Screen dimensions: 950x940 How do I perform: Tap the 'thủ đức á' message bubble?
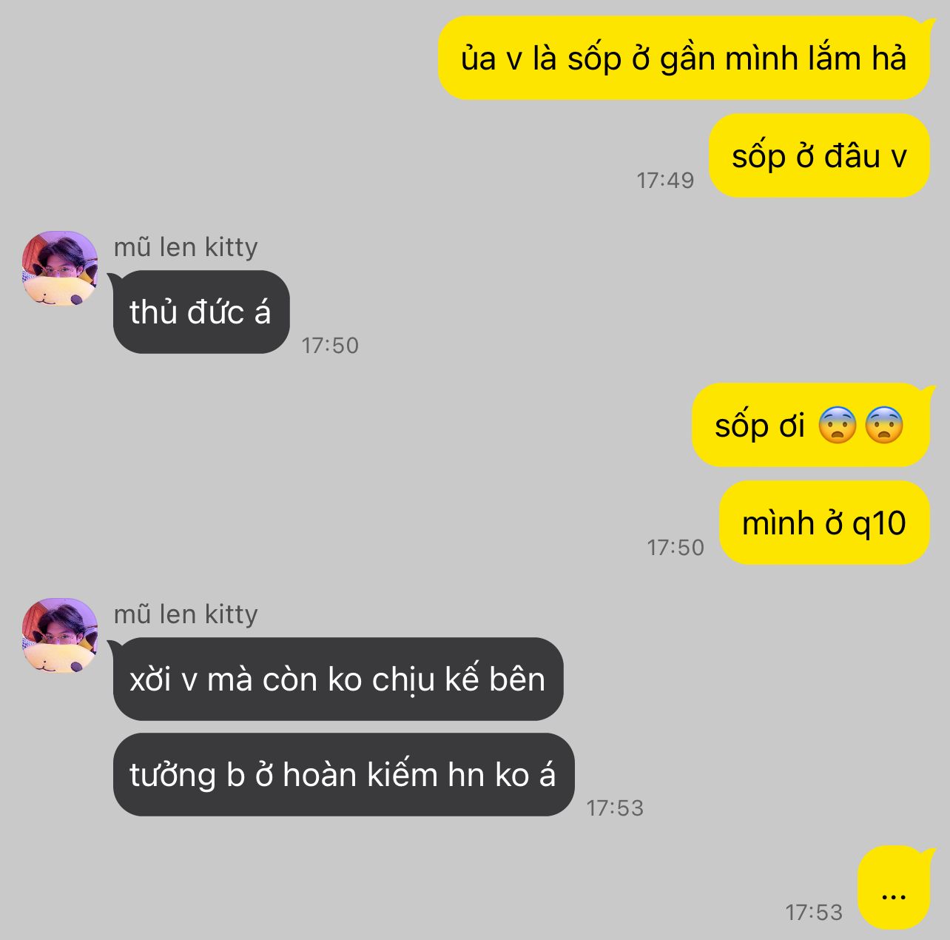(201, 312)
